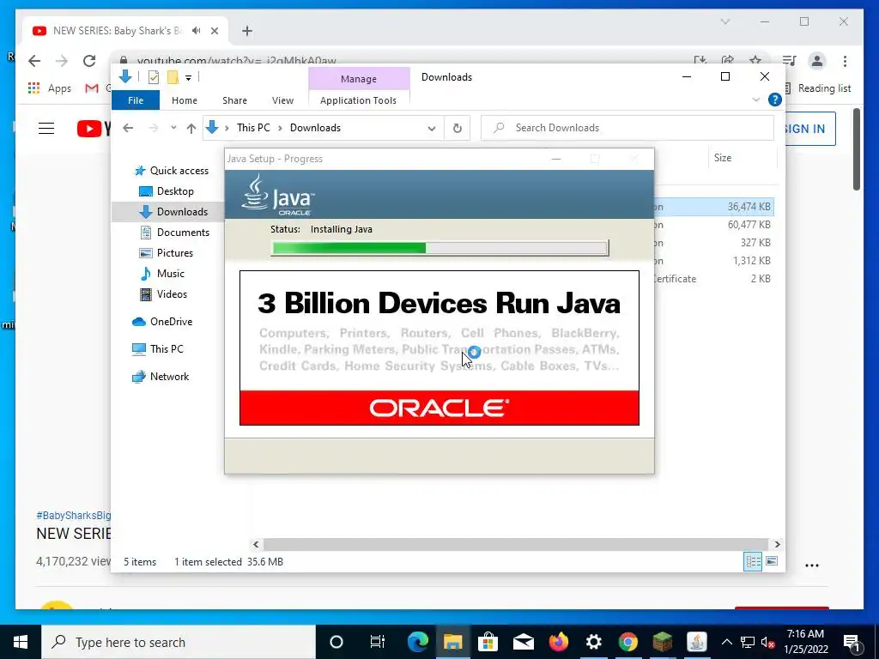The width and height of the screenshot is (879, 659).
Task: Switch to Chrome via the taskbar icon
Action: point(628,642)
